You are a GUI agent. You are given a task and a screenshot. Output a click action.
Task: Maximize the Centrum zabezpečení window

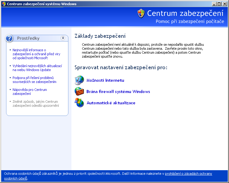(219, 4)
